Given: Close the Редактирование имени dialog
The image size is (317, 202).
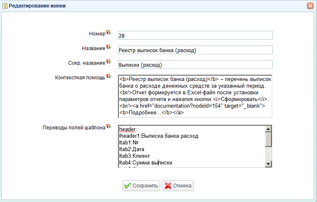Looking at the screenshot, I should [x=310, y=6].
